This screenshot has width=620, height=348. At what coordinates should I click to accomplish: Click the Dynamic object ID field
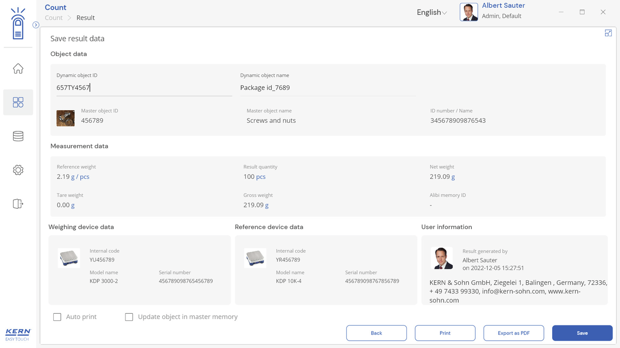[x=144, y=87]
